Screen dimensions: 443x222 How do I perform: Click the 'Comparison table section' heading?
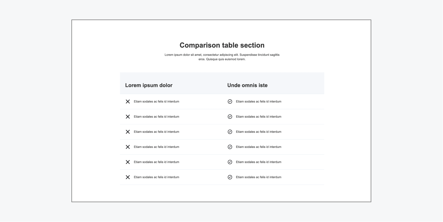222,45
